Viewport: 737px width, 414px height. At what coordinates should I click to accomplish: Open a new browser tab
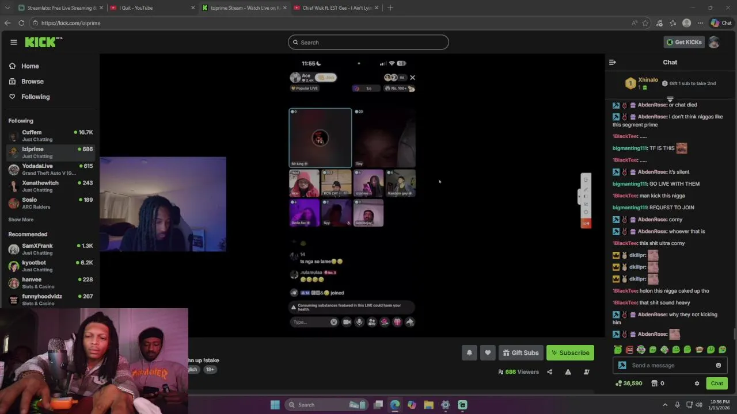tap(390, 8)
